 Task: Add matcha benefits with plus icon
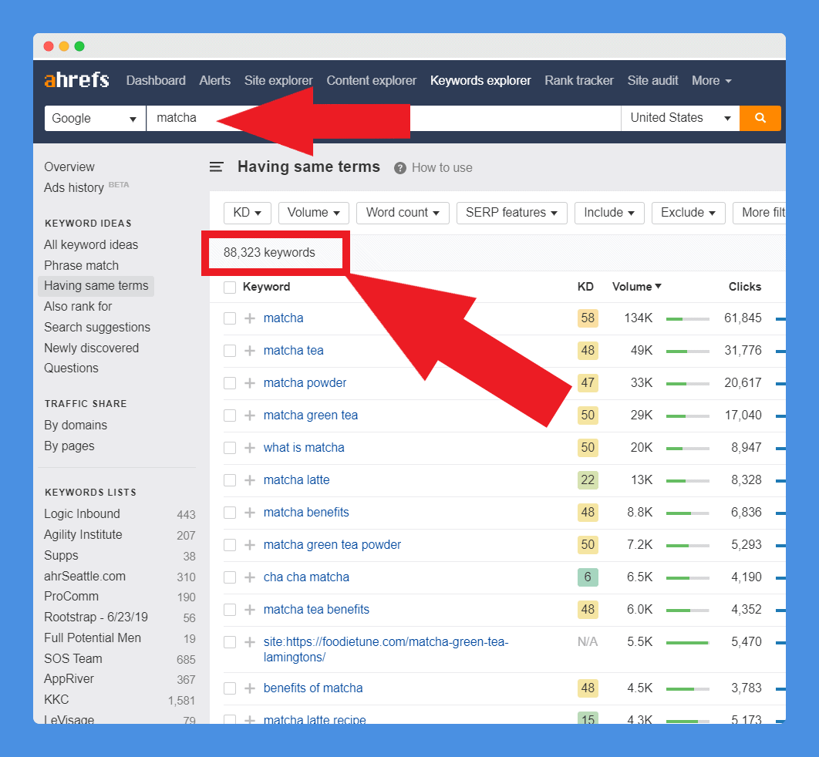250,512
